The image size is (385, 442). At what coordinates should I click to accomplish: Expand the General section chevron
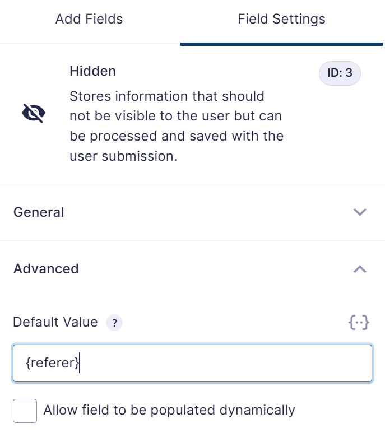click(360, 212)
